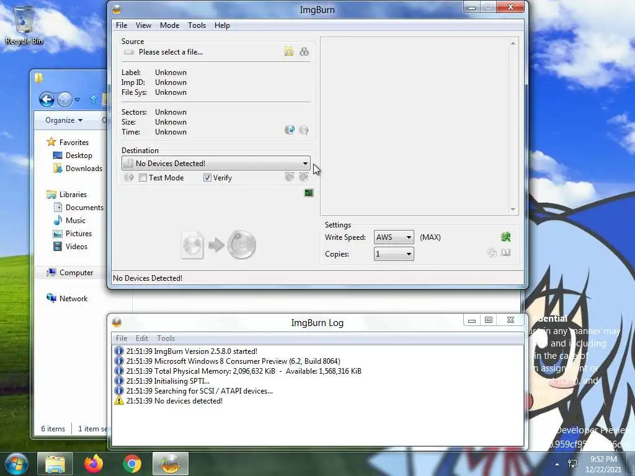This screenshot has height=476, width=635.
Task: Expand the Organize menu in Explorer
Action: 64,120
